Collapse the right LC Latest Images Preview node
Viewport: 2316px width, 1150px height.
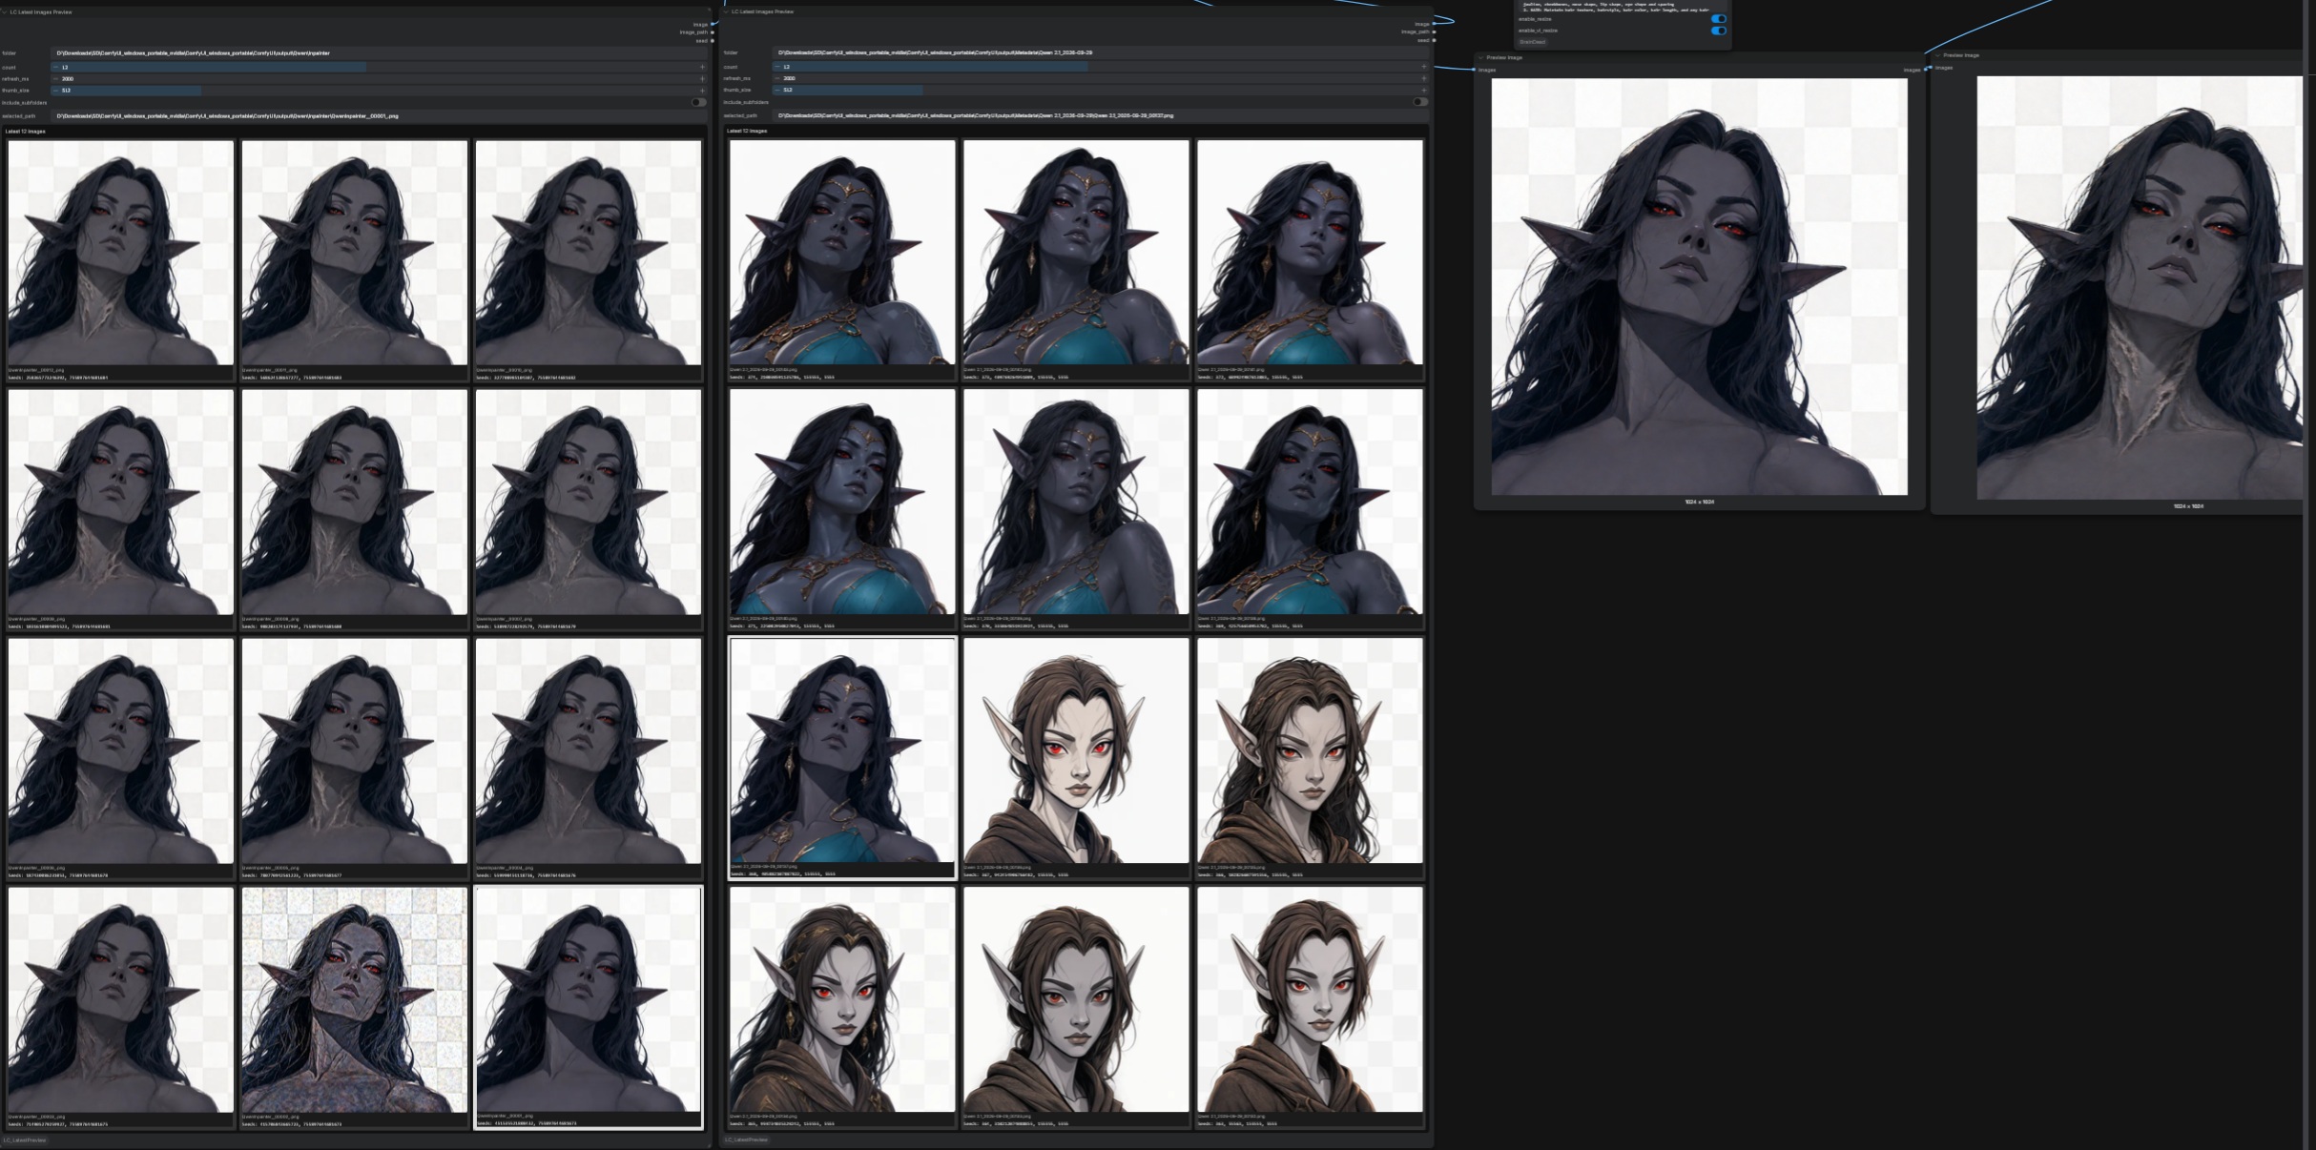point(727,11)
